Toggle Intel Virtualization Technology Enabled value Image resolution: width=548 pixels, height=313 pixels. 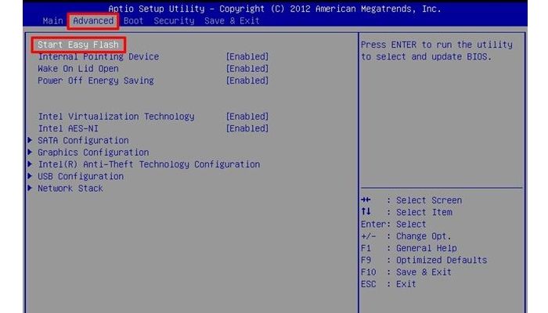click(x=247, y=117)
